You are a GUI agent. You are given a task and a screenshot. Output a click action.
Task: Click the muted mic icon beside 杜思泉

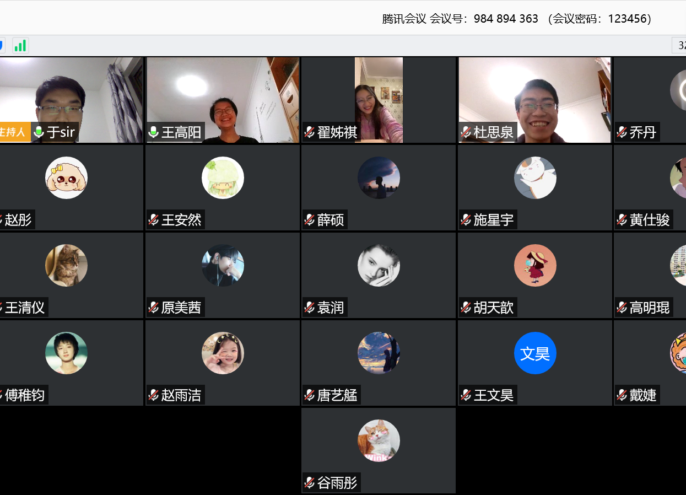(x=466, y=132)
